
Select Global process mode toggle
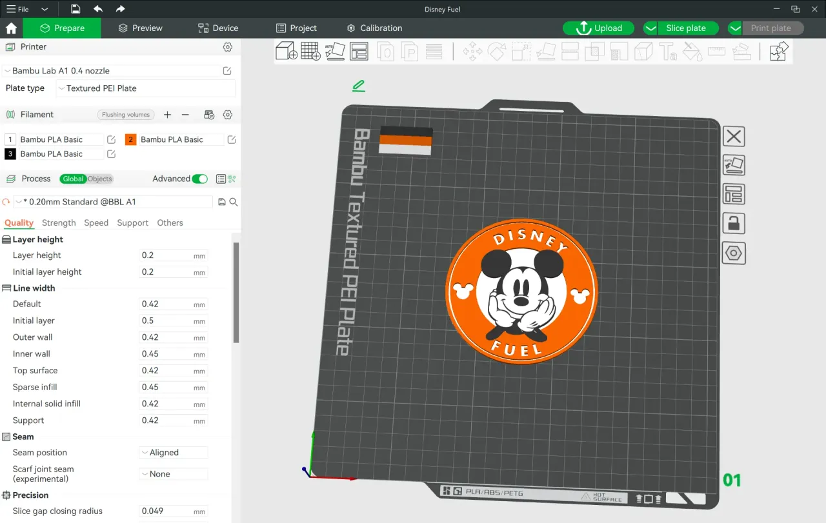click(x=73, y=179)
